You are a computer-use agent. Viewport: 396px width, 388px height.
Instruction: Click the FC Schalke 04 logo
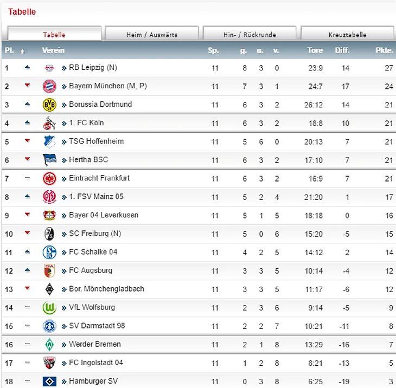click(x=49, y=253)
